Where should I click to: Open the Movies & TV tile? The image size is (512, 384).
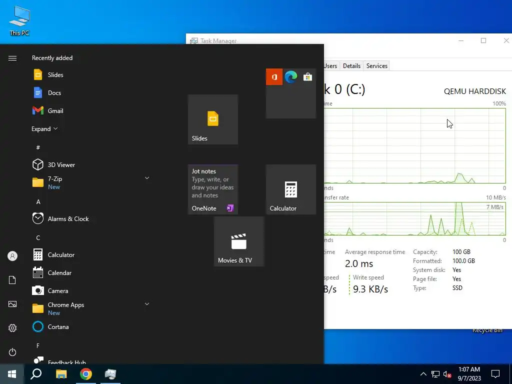238,241
